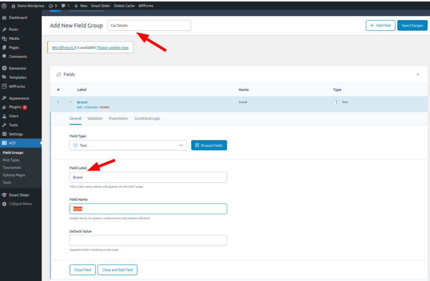The image size is (430, 281).
Task: Collapse the Fields panel chevron
Action: point(417,74)
